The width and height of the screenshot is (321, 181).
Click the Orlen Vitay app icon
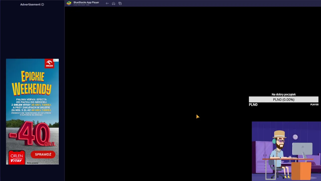pos(17,157)
